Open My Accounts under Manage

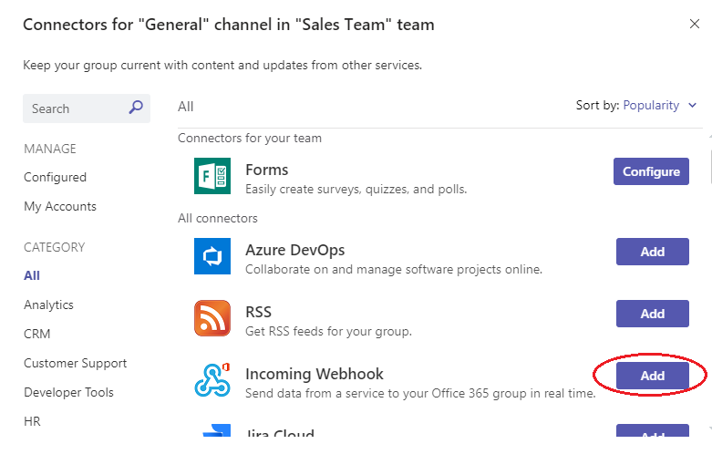point(60,206)
